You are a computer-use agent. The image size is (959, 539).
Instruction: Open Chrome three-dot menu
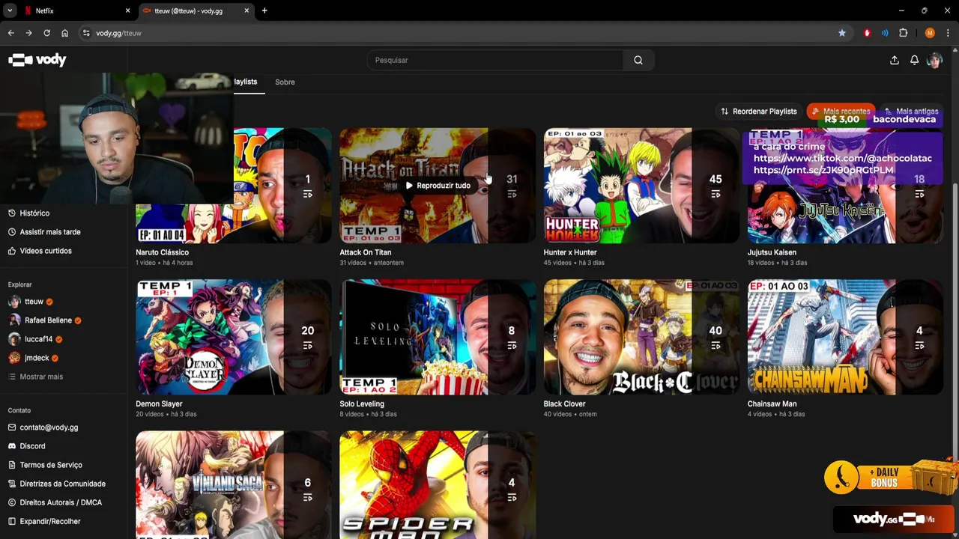click(949, 33)
